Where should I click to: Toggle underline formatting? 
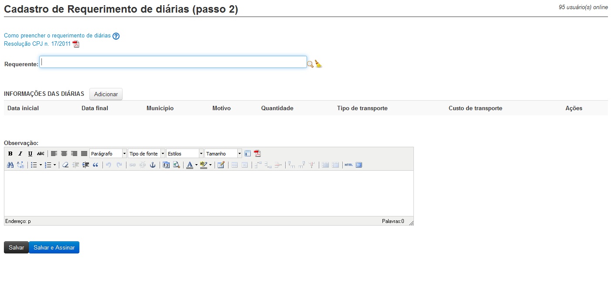coord(30,154)
